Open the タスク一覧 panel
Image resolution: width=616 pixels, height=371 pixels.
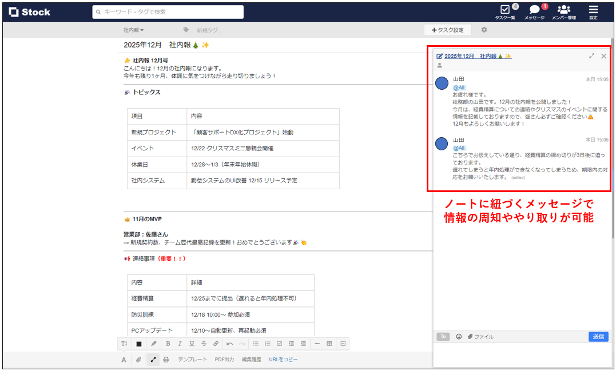click(x=506, y=11)
